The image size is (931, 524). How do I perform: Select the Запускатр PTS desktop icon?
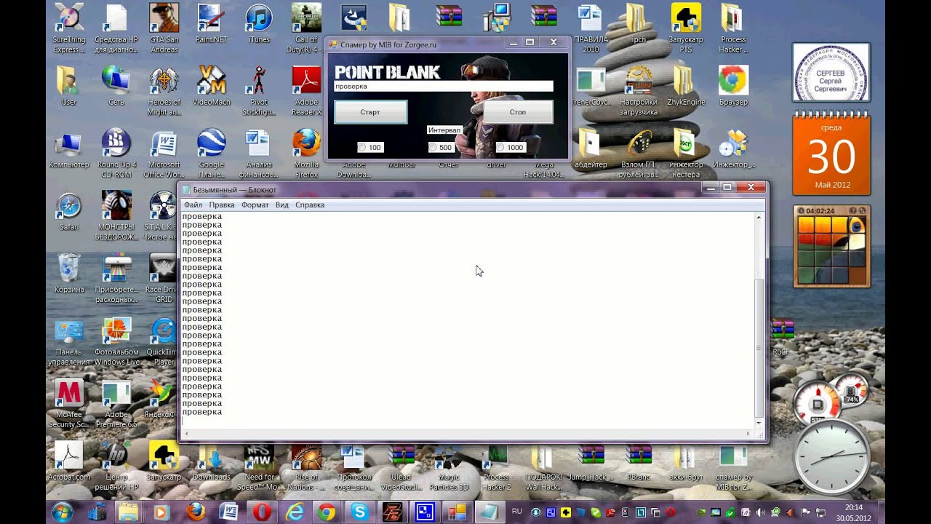tap(686, 28)
